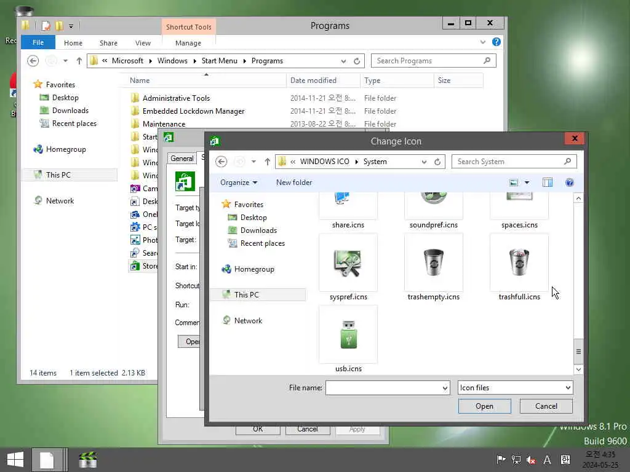Click the back arrow in Programs window

pos(33,61)
